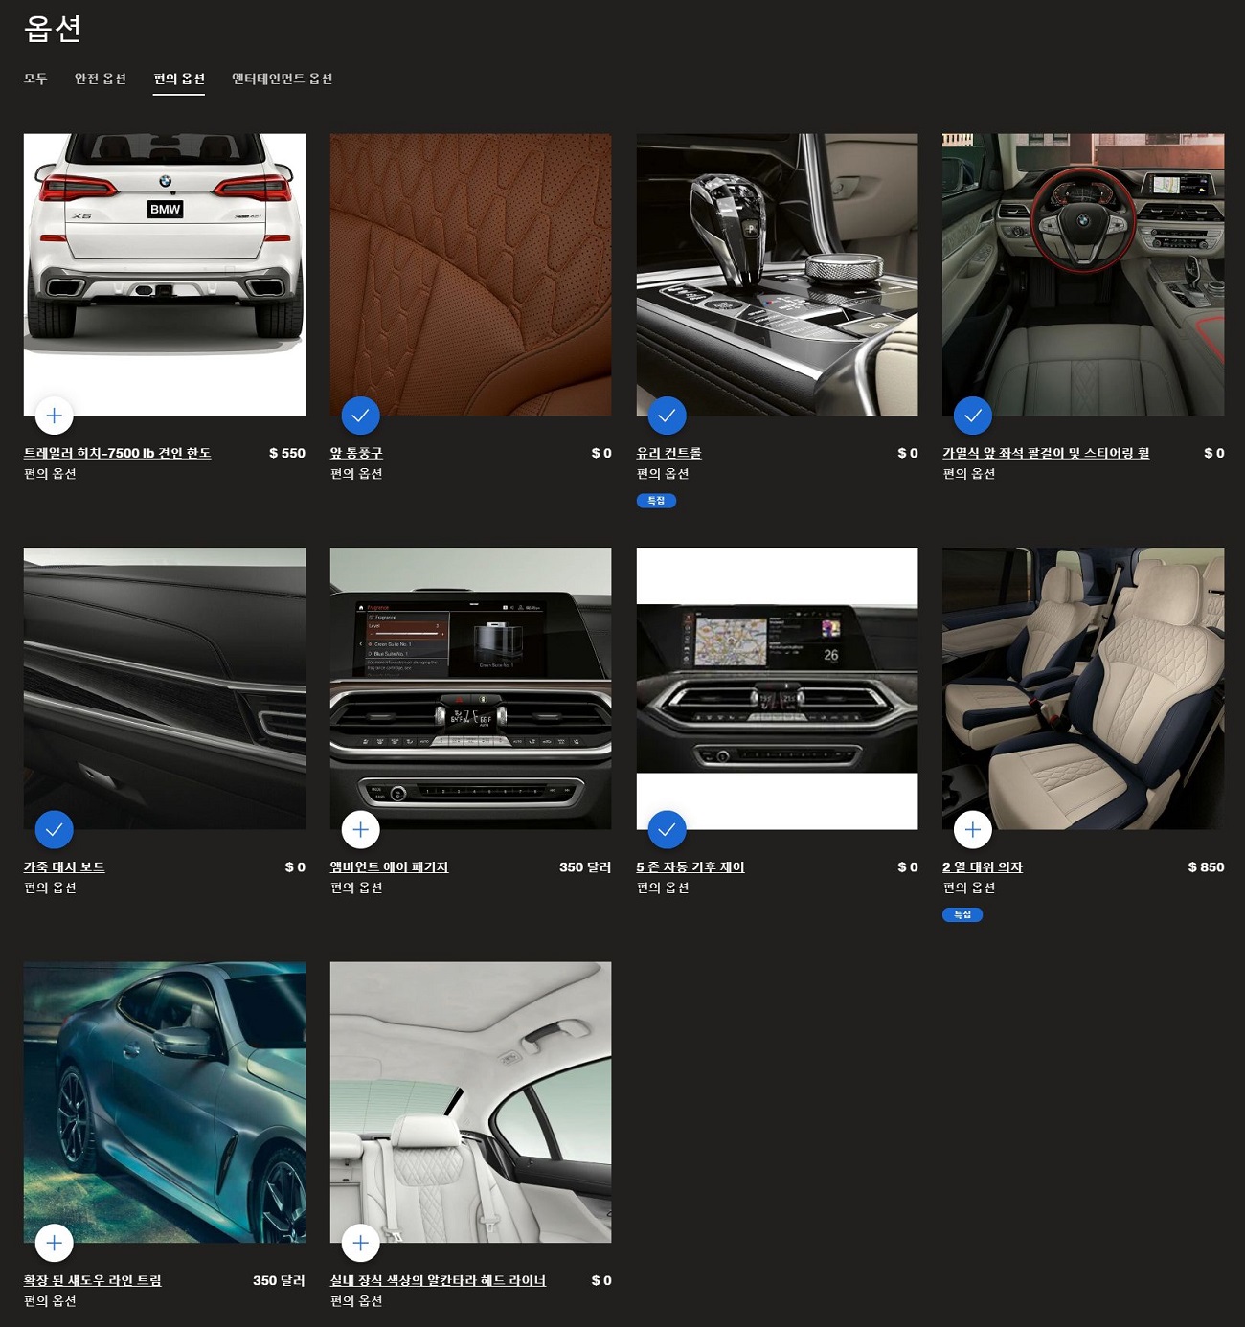The width and height of the screenshot is (1245, 1327).
Task: Add Alcantara headliner option with plus icon
Action: 360,1243
